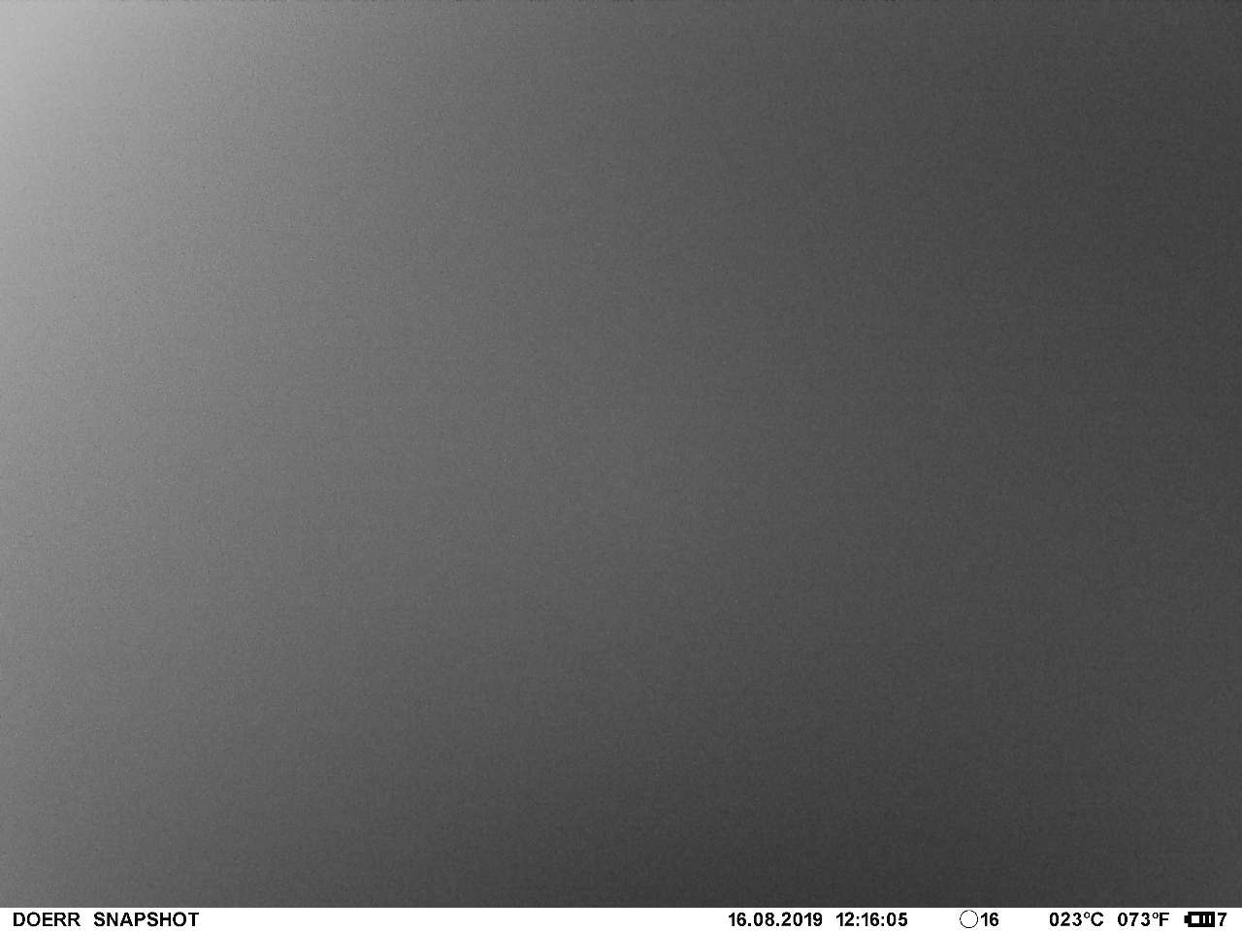The width and height of the screenshot is (1242, 931).
Task: Click the battery level icon
Action: (x=1200, y=919)
